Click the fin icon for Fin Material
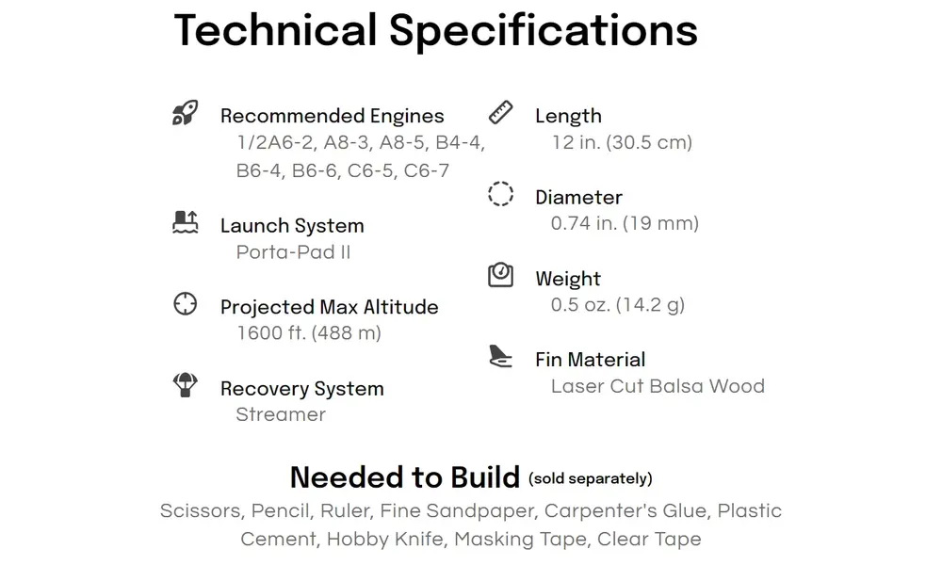Viewport: 942px width, 565px height. point(500,357)
